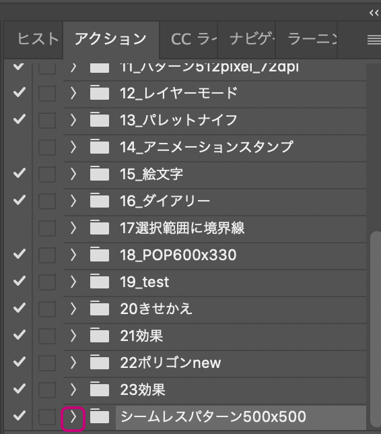Select the 17選択範囲に境界線 set name
Image resolution: width=381 pixels, height=434 pixels.
click(x=182, y=228)
